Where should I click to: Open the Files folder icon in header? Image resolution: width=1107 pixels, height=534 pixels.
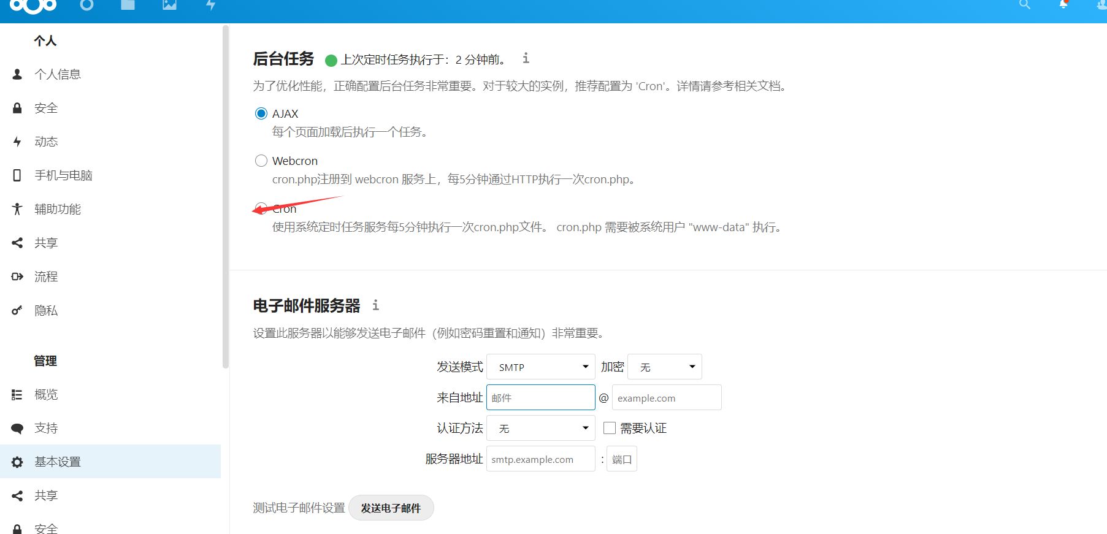click(128, 5)
